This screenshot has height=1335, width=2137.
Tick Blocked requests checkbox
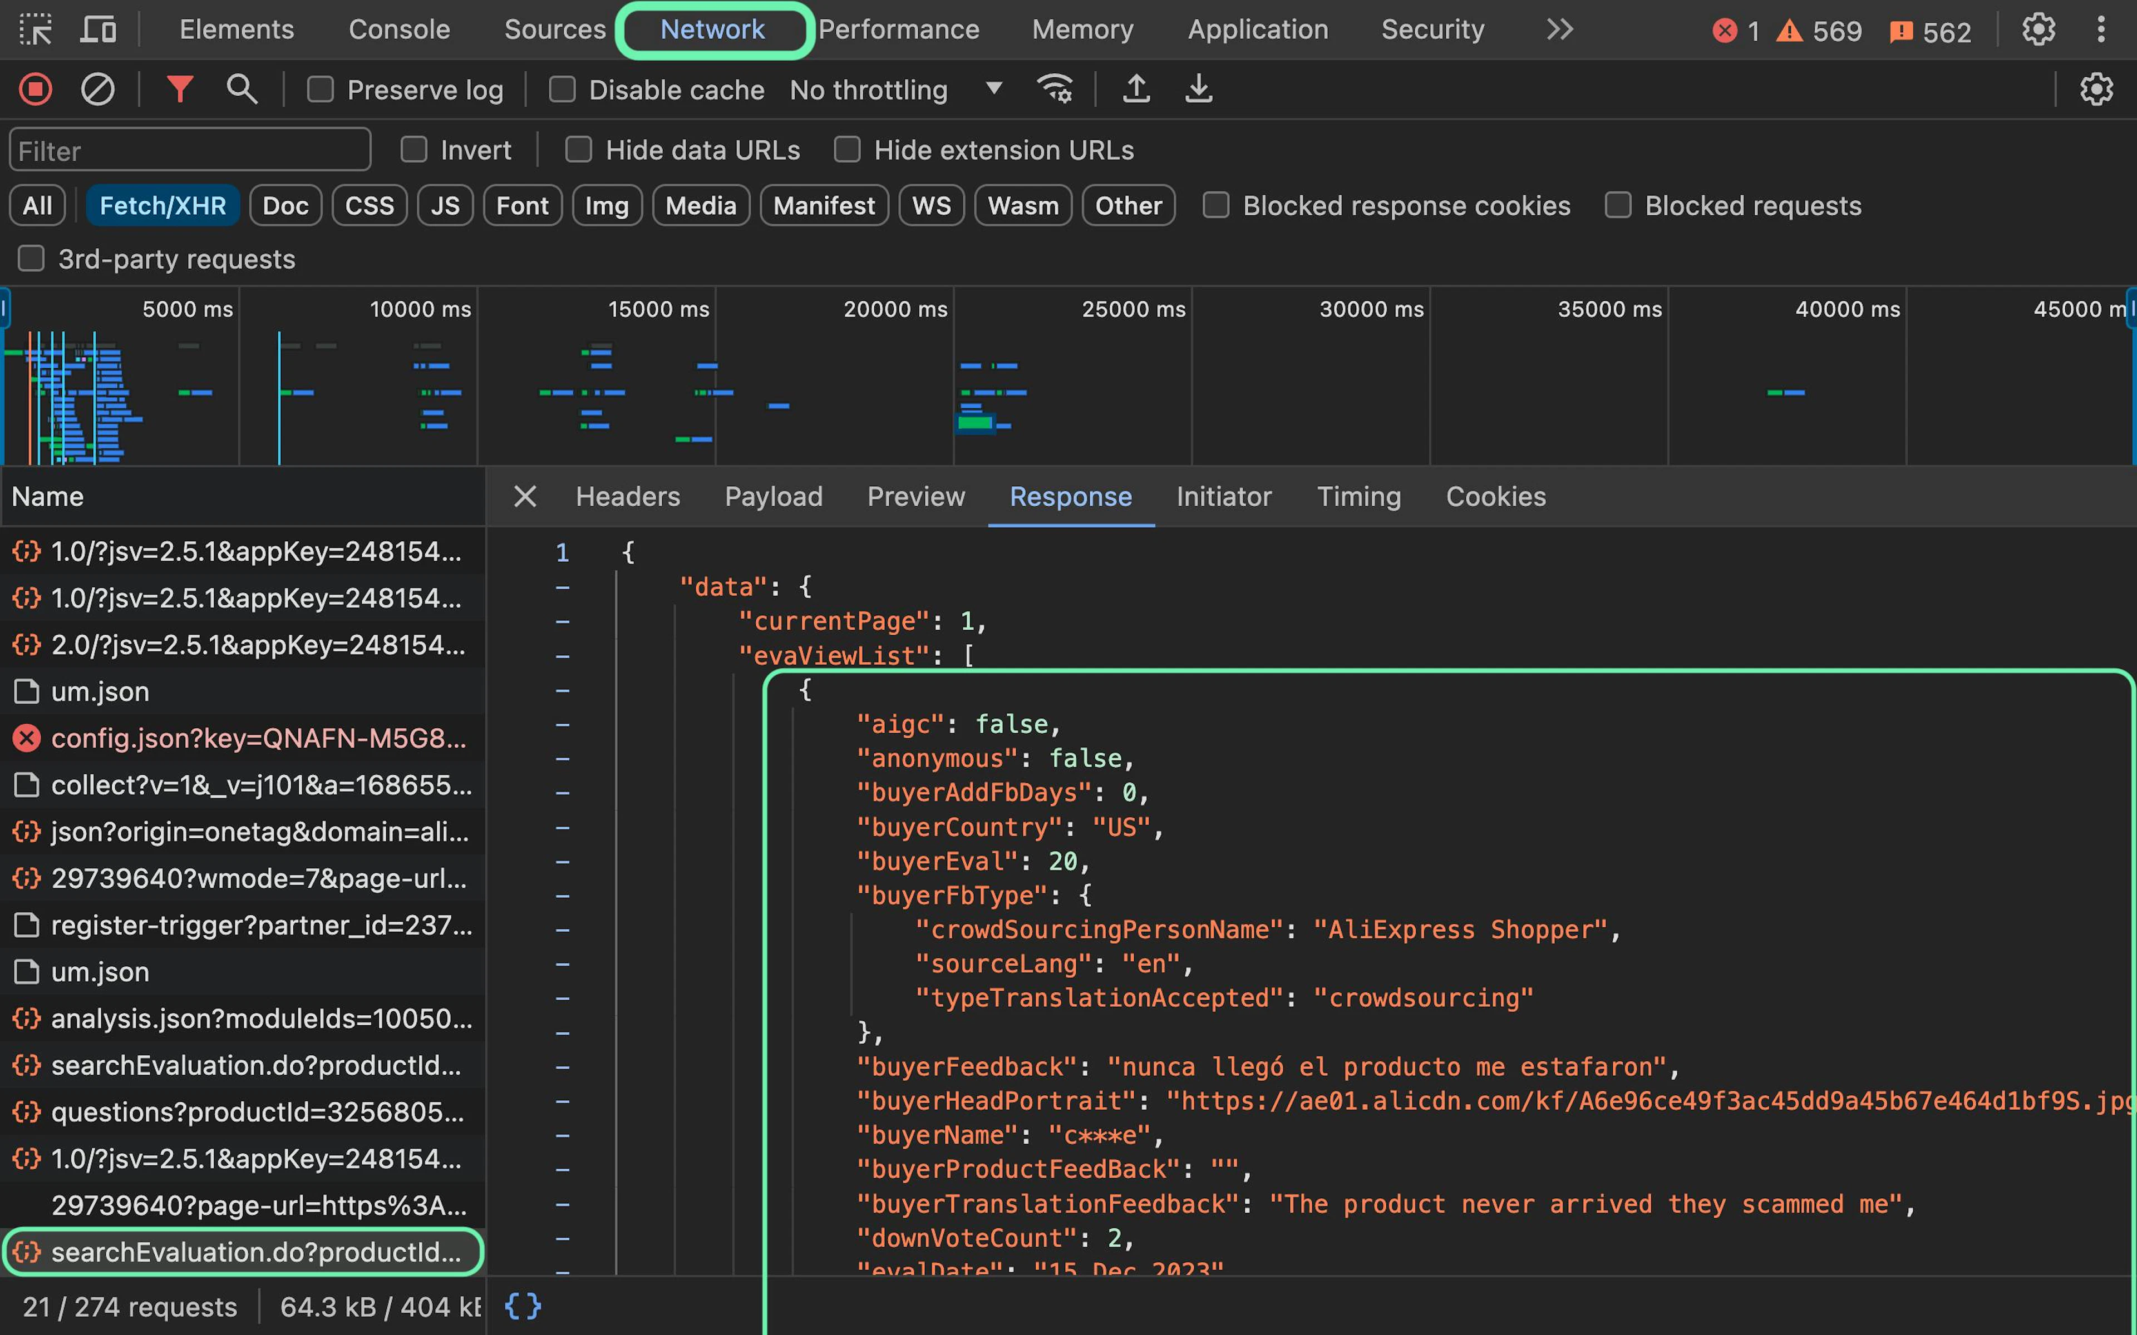(x=1618, y=205)
